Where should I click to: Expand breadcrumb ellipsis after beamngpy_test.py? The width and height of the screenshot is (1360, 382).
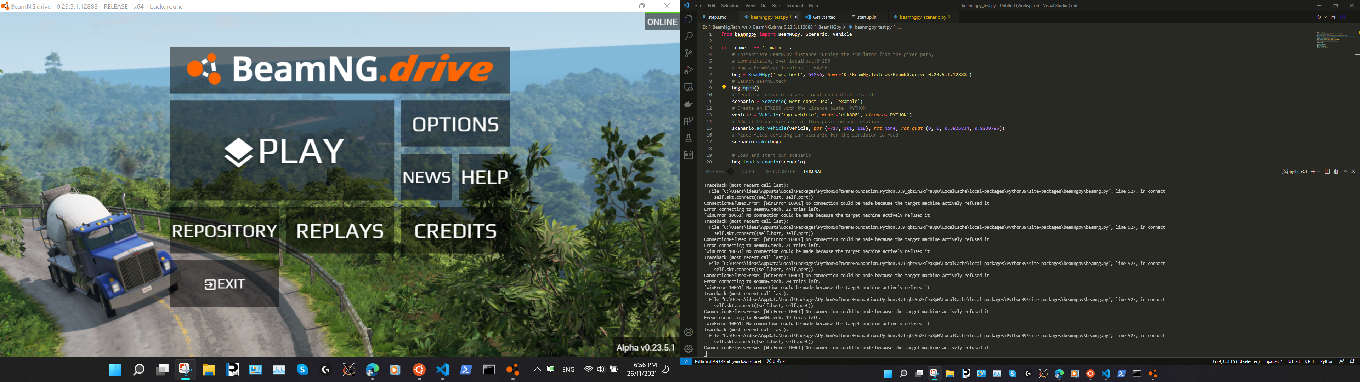[x=899, y=27]
